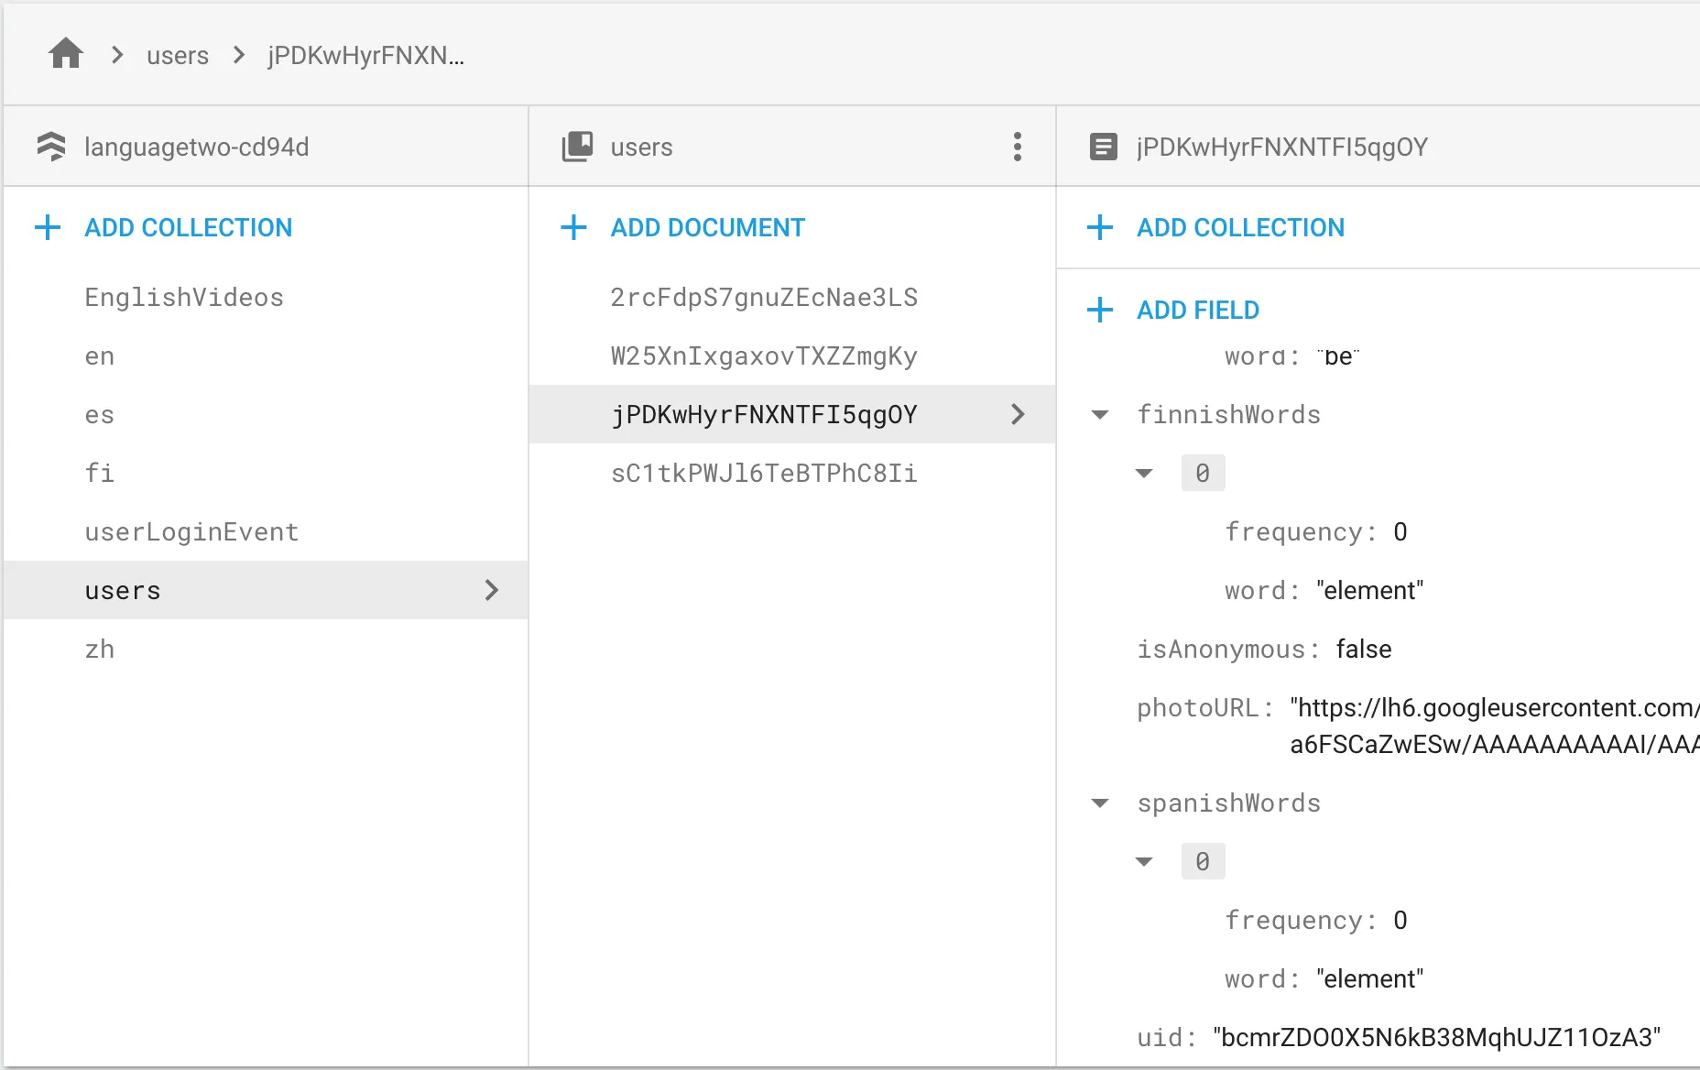This screenshot has height=1070, width=1700.
Task: Select document sC1tkPWJl6TeBTPhC8Ii
Action: [763, 474]
